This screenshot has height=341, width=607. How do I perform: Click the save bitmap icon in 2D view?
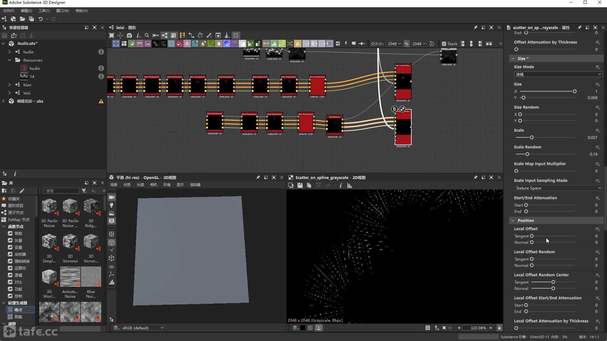point(300,185)
